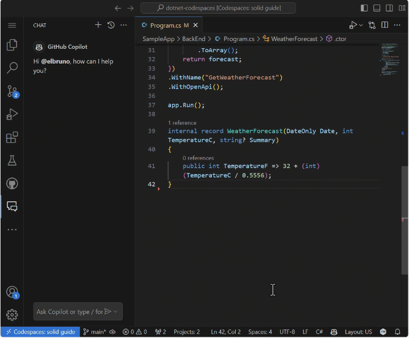Show forwarded ports count 2
This screenshot has width=409, height=338.
tap(160, 332)
